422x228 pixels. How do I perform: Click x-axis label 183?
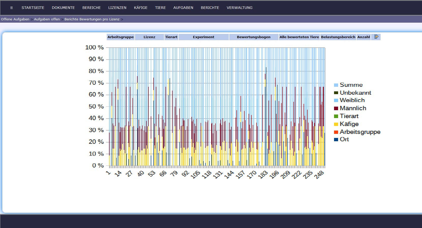pos(263,175)
